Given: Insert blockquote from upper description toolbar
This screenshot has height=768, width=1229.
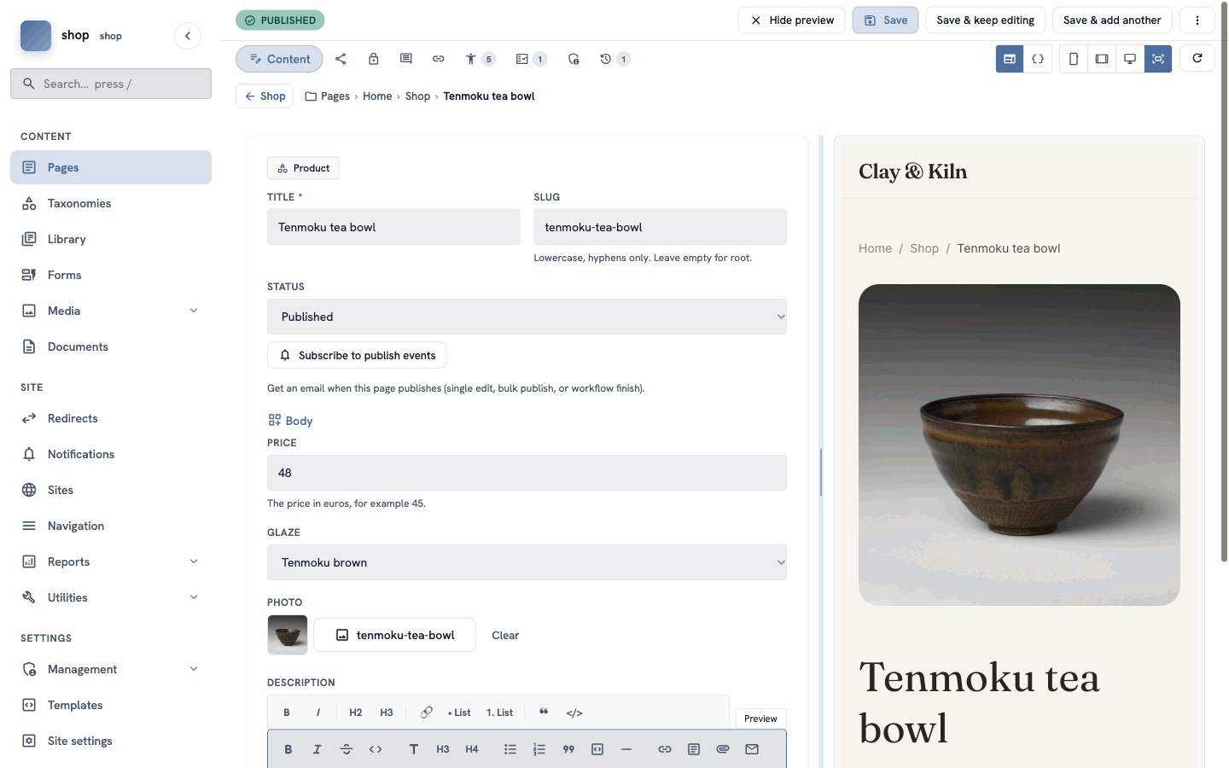Looking at the screenshot, I should tap(544, 713).
